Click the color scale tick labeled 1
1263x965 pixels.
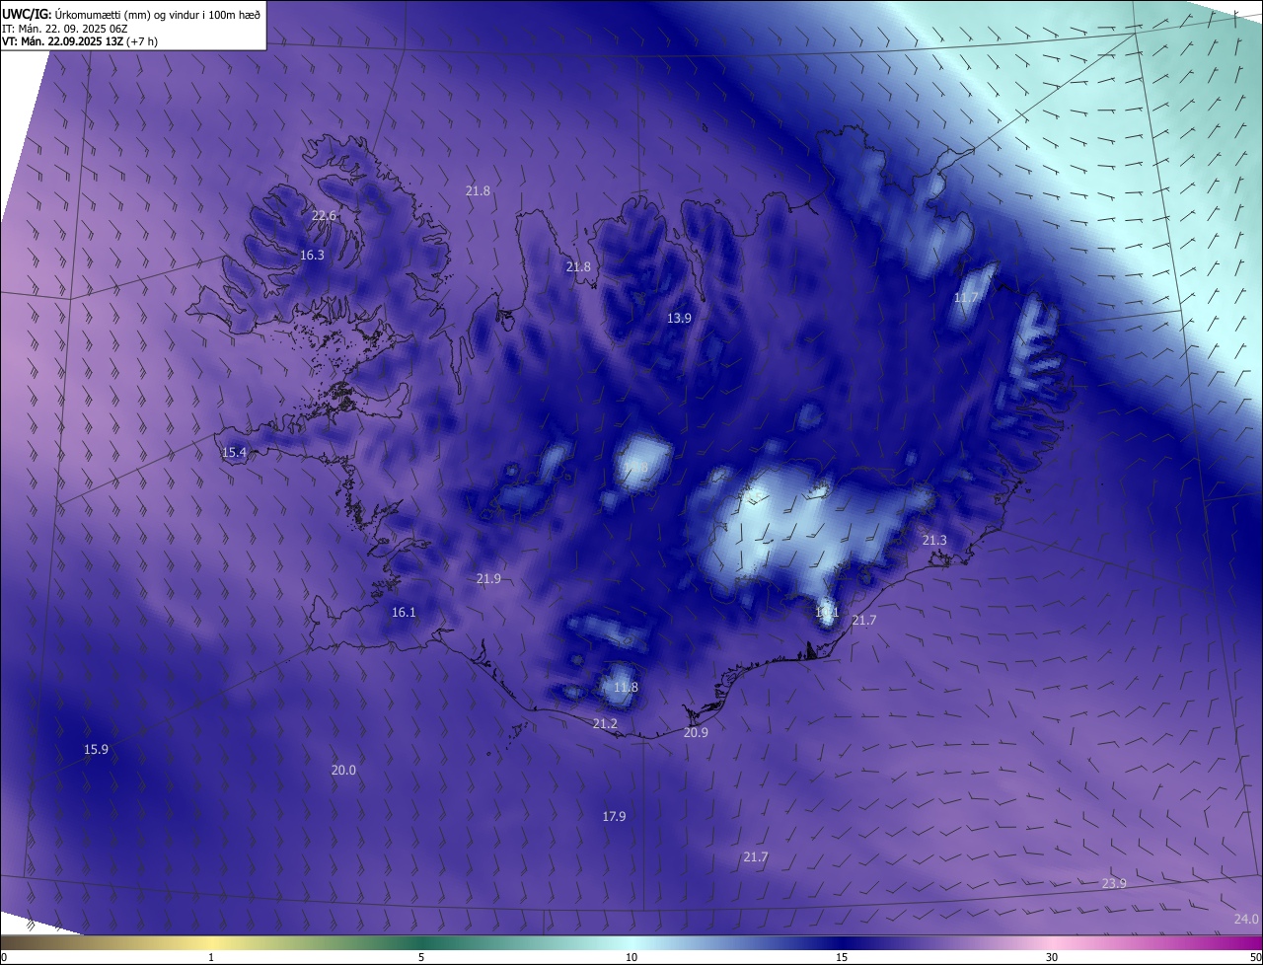211,957
